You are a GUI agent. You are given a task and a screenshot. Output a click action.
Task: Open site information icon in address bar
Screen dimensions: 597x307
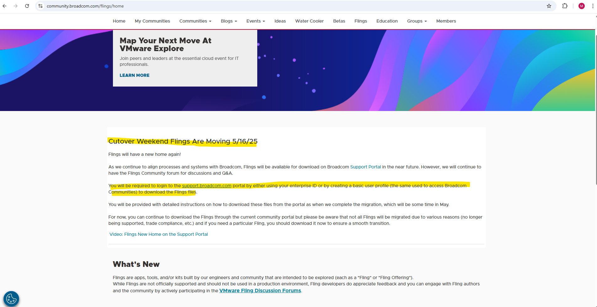pos(40,6)
